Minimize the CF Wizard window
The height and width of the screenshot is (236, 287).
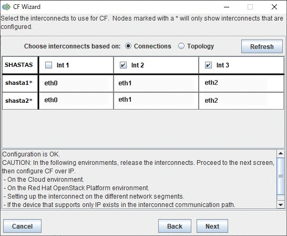[x=227, y=7]
